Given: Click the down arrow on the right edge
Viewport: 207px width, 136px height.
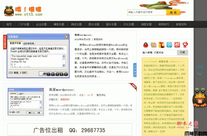Looking at the screenshot, I should click(x=200, y=73).
